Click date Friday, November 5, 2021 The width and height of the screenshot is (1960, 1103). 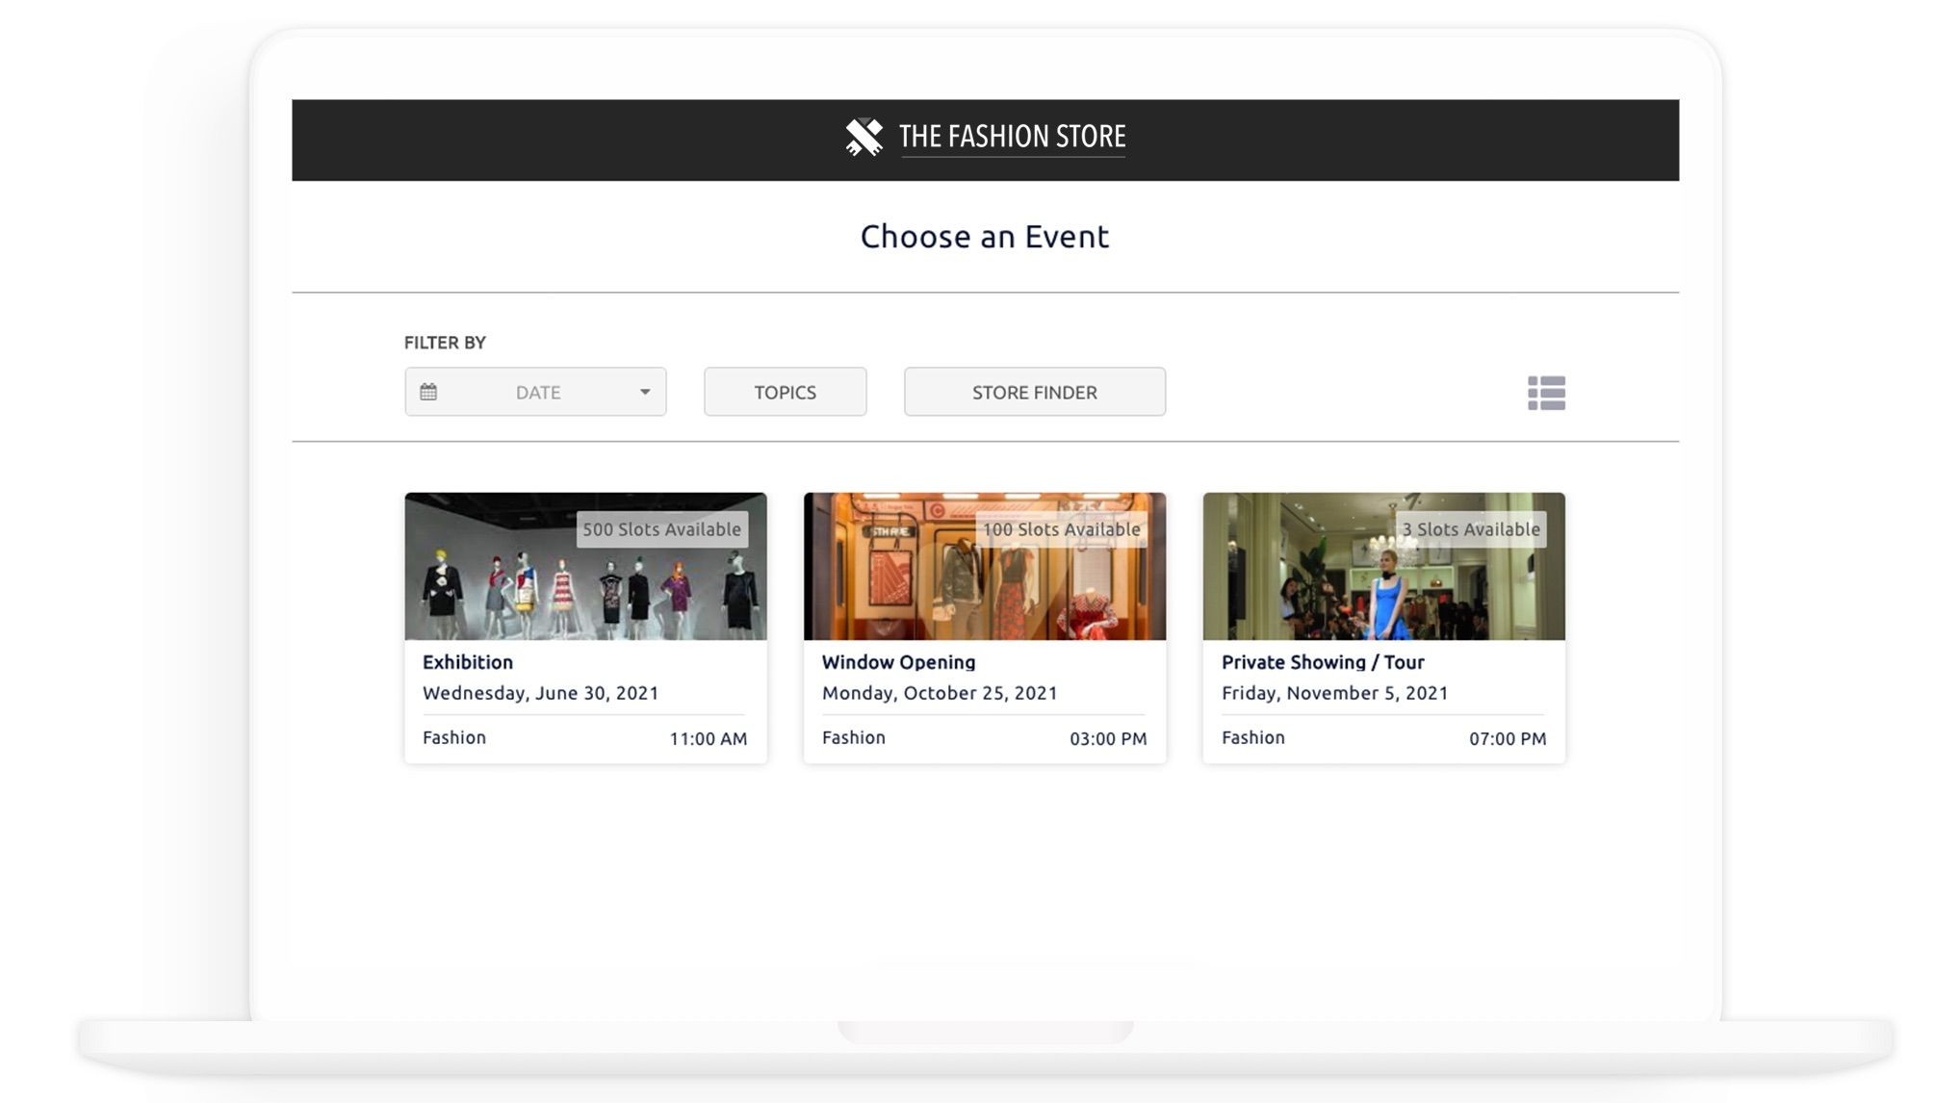coord(1334,693)
